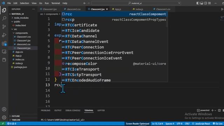The height and width of the screenshot is (126, 224).
Task: Open Remote Explorer view
Action: tap(4, 51)
